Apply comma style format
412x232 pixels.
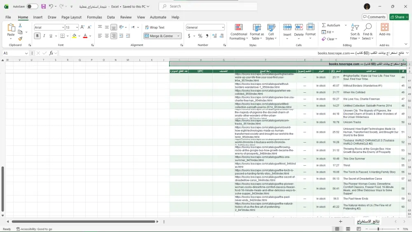[207, 36]
